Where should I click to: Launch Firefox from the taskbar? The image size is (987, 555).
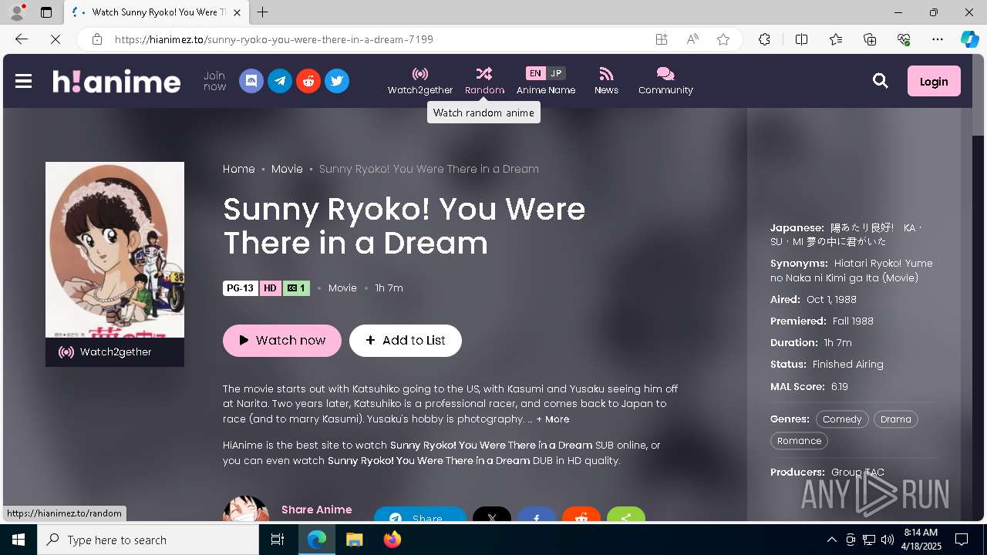click(392, 540)
